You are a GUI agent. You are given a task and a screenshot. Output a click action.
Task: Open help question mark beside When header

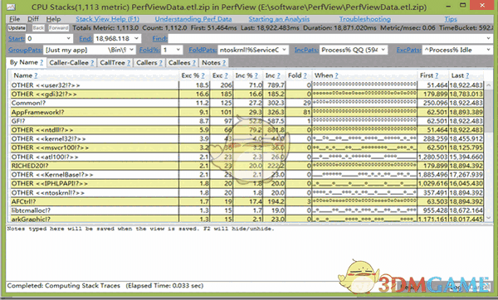336,75
